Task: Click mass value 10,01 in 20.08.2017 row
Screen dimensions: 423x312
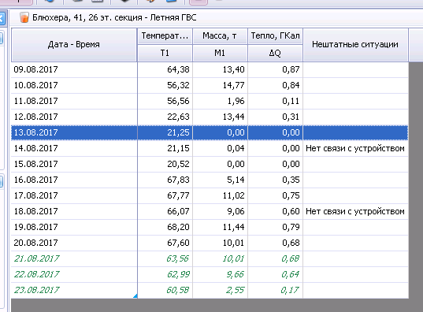Action: coord(234,243)
